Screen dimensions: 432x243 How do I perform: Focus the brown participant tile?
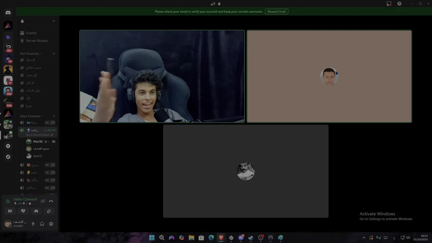[329, 76]
